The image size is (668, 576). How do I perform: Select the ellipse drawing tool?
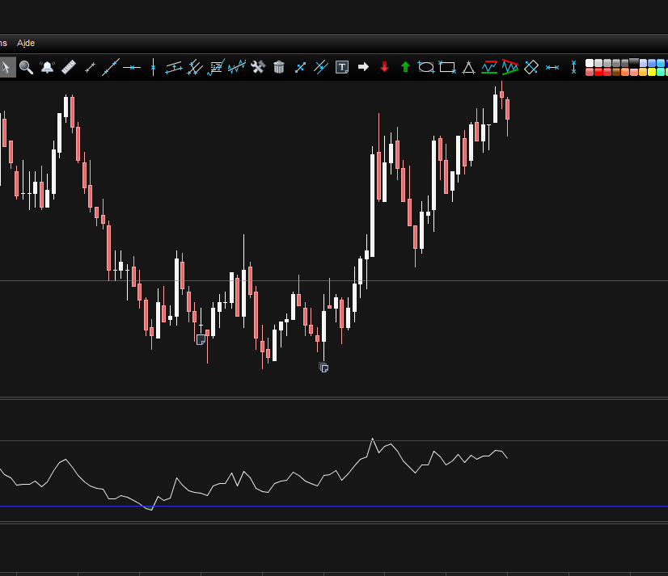[426, 67]
